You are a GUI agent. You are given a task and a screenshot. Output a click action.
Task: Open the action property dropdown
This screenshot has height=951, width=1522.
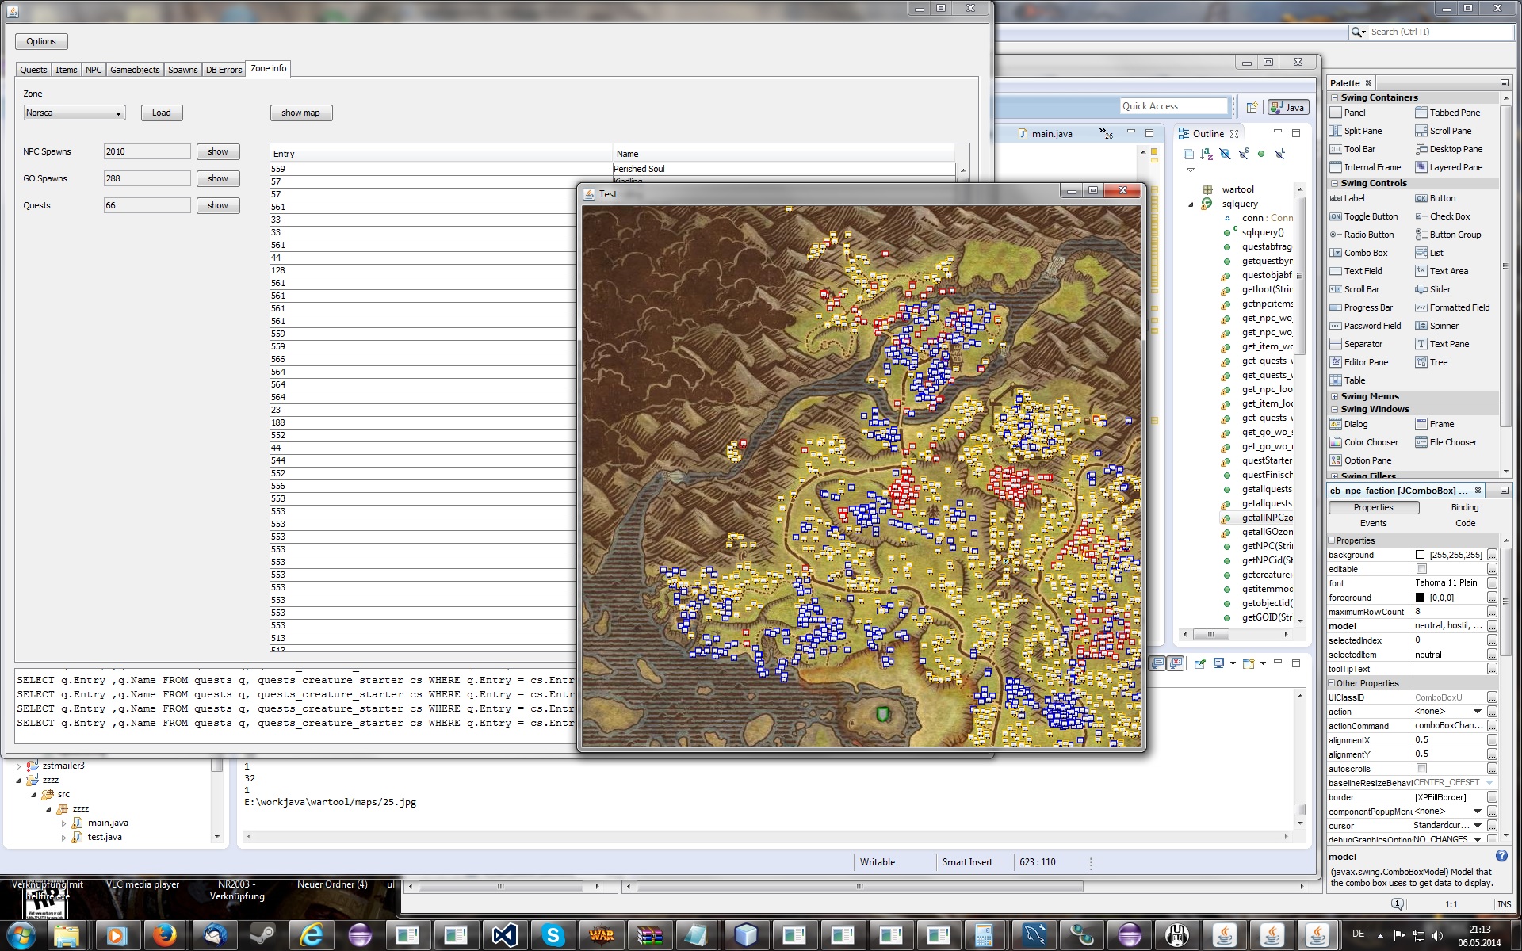point(1477,712)
